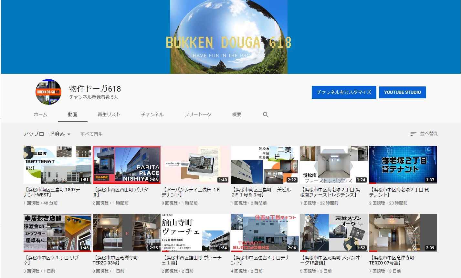Click the channel search magnifier icon
Image resolution: width=461 pixels, height=278 pixels.
point(266,114)
